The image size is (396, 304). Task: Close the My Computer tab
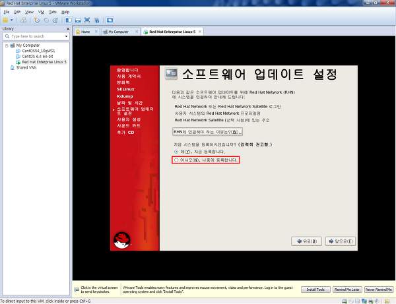[137, 32]
